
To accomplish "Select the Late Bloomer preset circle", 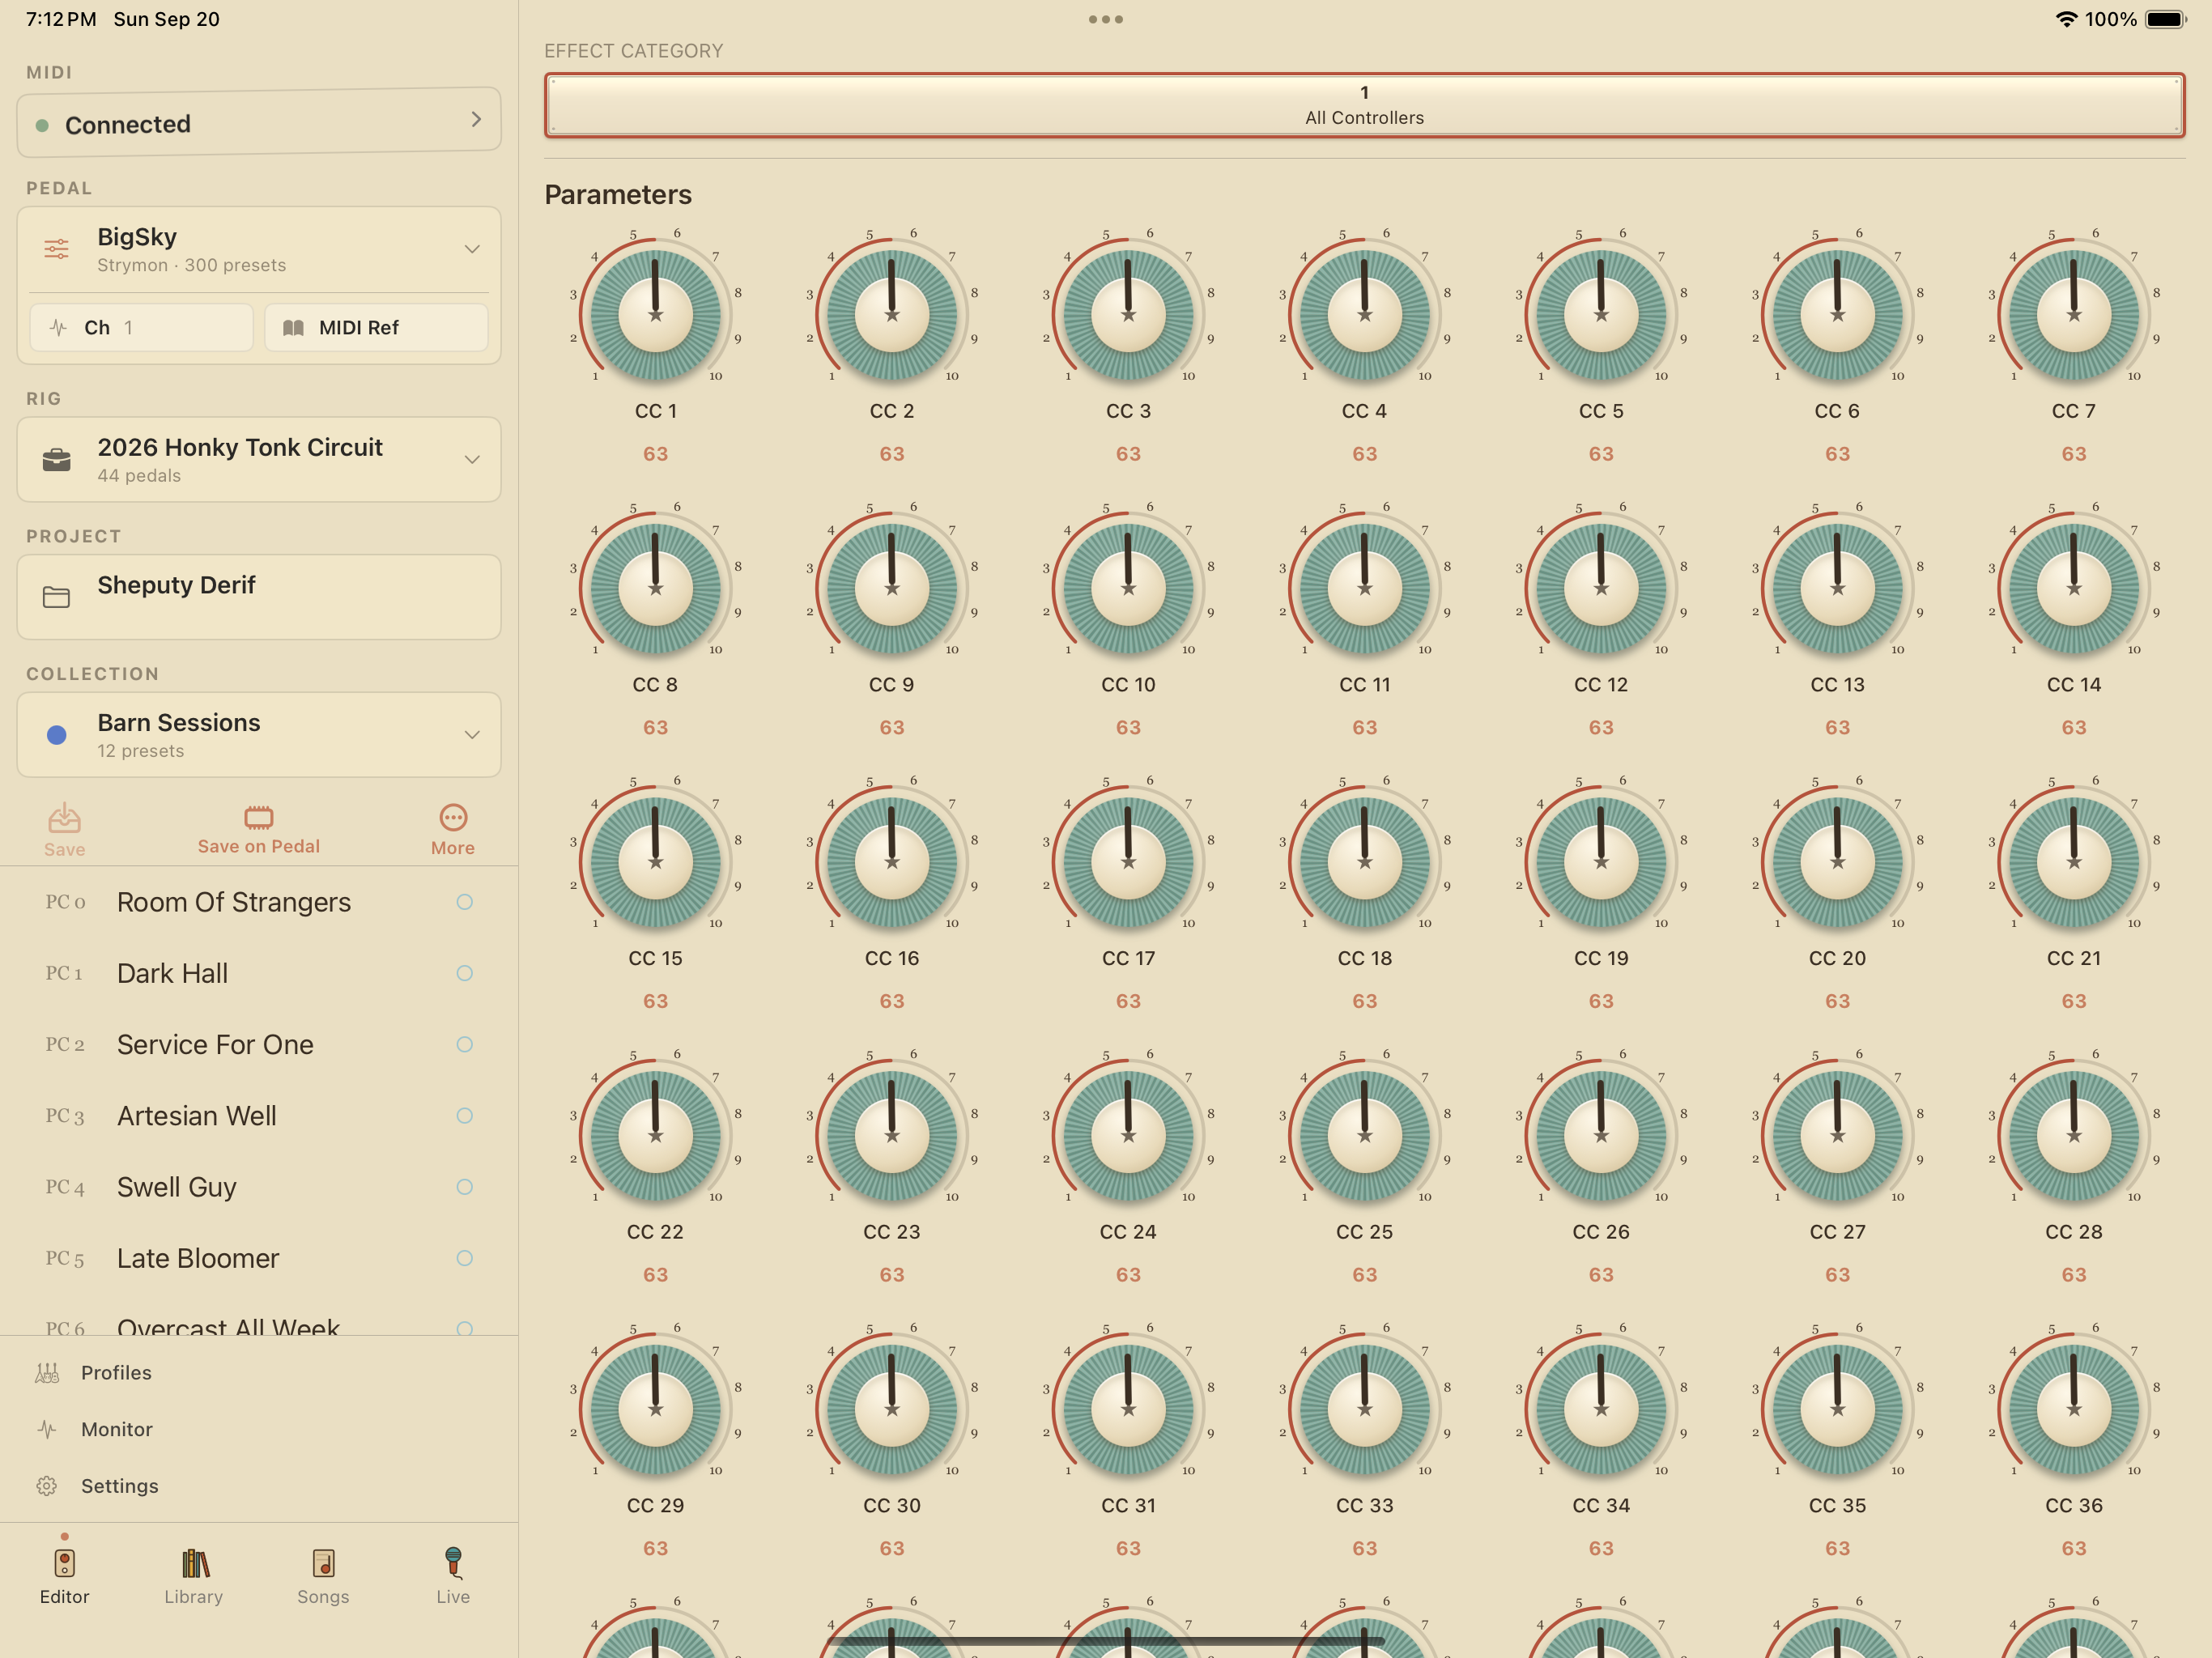I will (464, 1258).
